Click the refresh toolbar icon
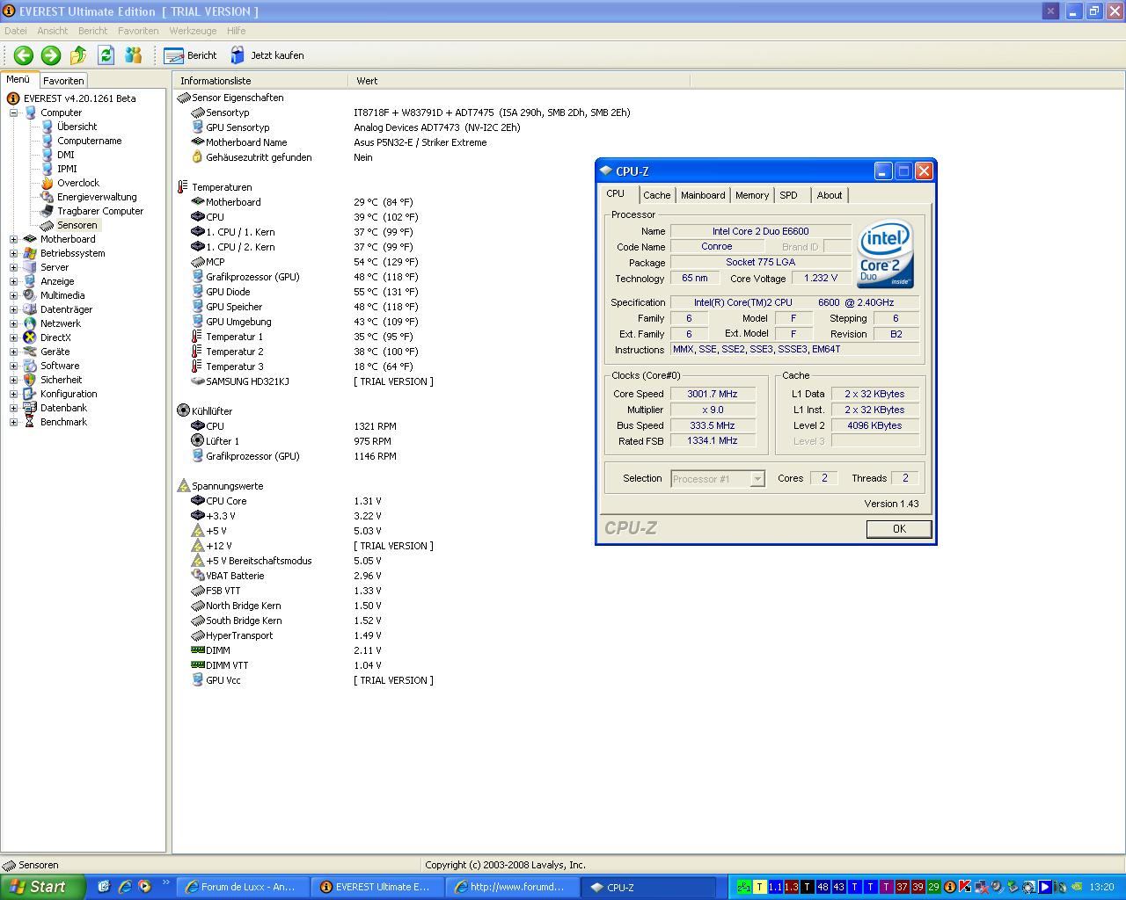The image size is (1126, 900). (106, 55)
